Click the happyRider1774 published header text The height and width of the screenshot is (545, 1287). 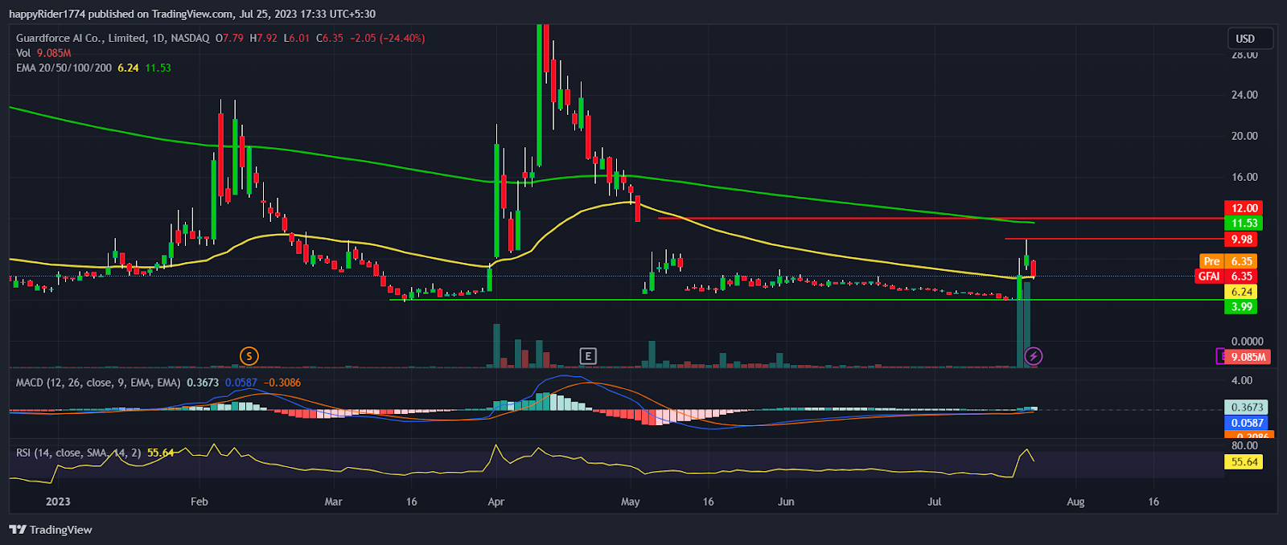point(191,14)
